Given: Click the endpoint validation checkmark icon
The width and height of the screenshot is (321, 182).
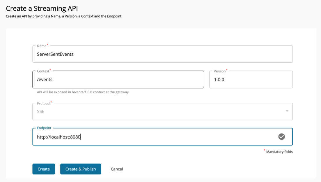Looking at the screenshot, I should click(x=281, y=136).
